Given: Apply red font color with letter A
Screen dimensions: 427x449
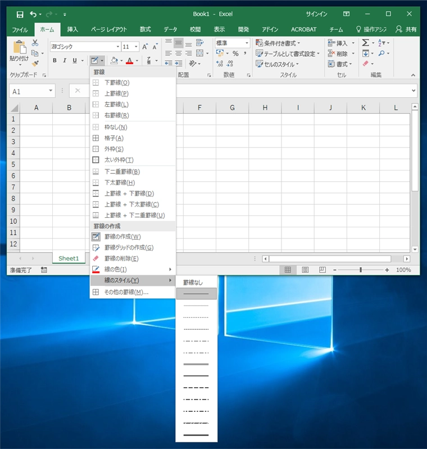Looking at the screenshot, I should [130, 60].
